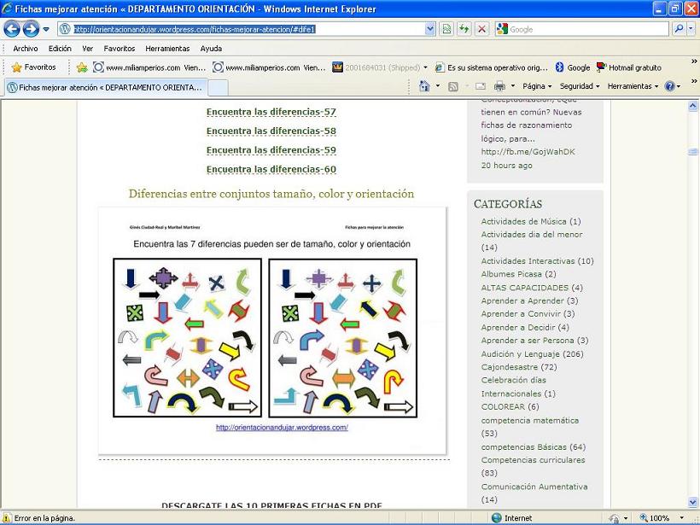The width and height of the screenshot is (700, 525).
Task: Click the read mail icon
Action: click(x=481, y=86)
